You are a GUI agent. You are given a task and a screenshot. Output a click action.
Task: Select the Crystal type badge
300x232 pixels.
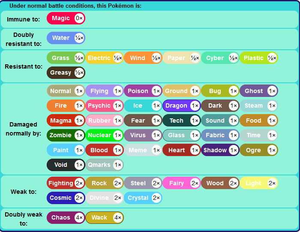point(143,198)
